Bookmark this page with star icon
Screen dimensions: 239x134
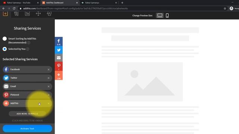225,9
